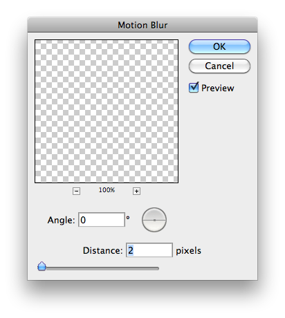Click the zoom in plus icon

(x=136, y=191)
